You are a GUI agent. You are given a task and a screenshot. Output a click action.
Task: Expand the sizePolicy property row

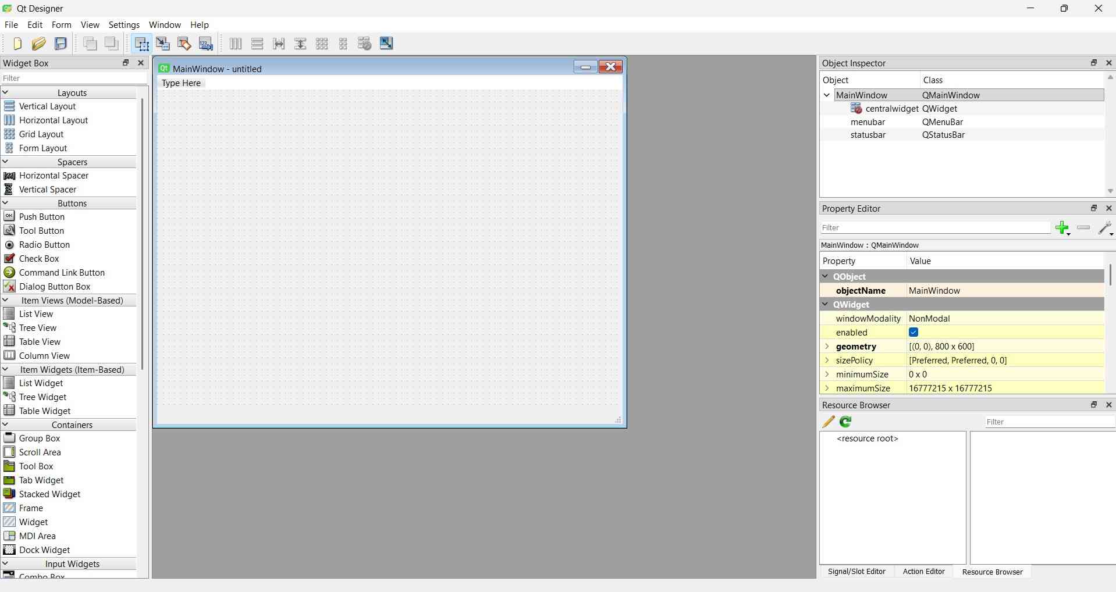827,361
